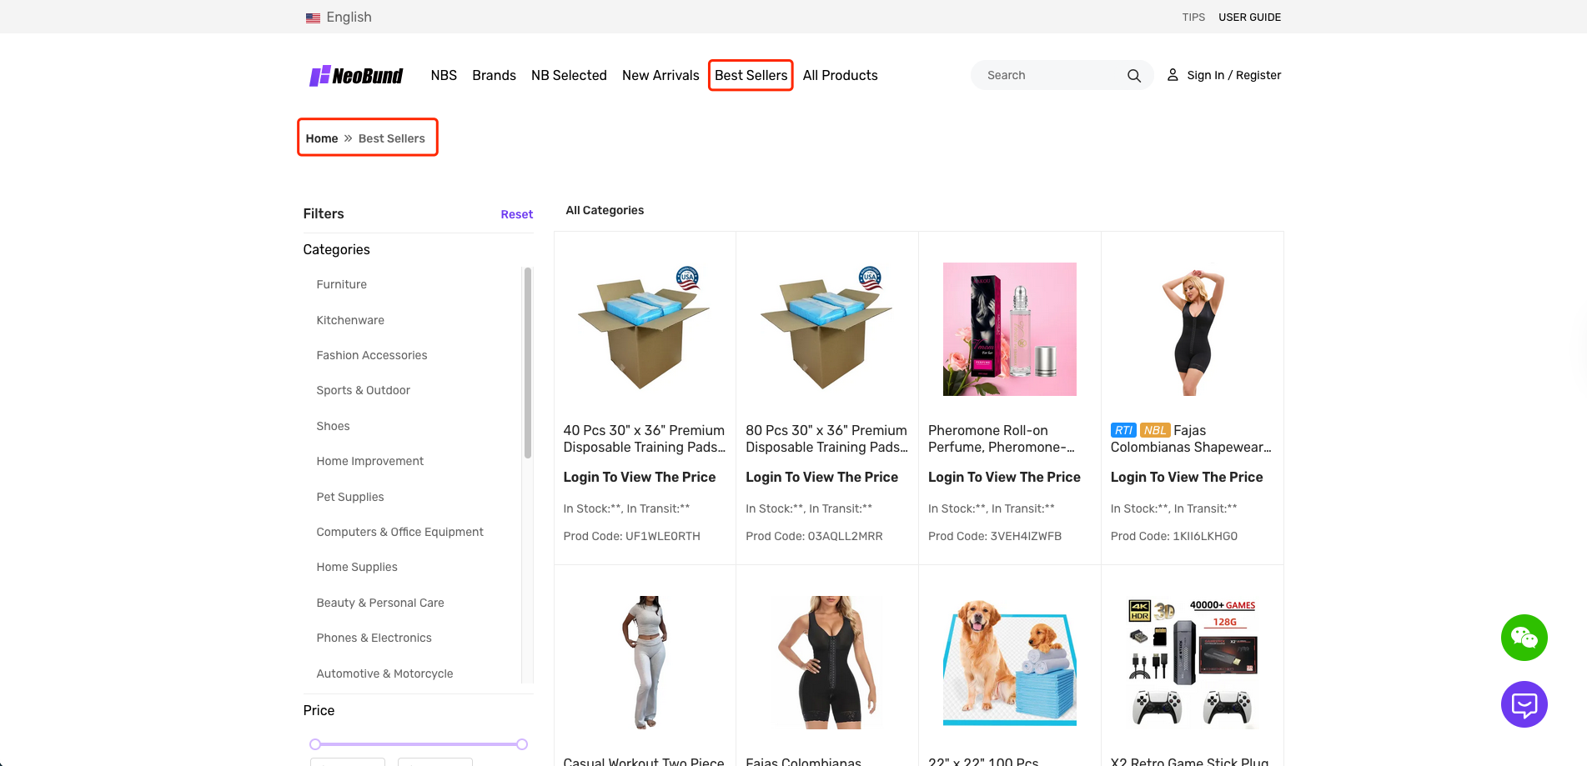Open the NBS menu item
Image resolution: width=1587 pixels, height=766 pixels.
444,75
